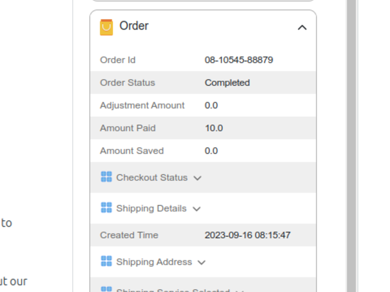
Task: Click the Created Time timestamp value
Action: pos(248,235)
